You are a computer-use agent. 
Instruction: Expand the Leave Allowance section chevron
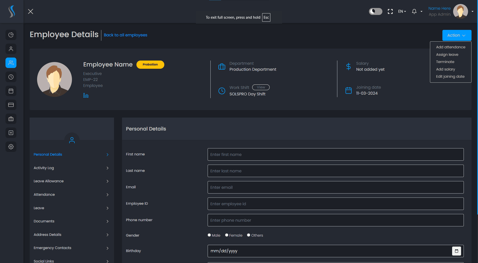(x=108, y=181)
